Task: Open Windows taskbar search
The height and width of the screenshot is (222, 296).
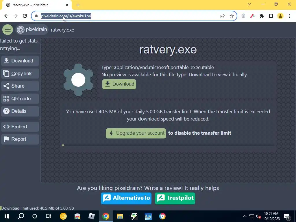Action: tap(21, 216)
